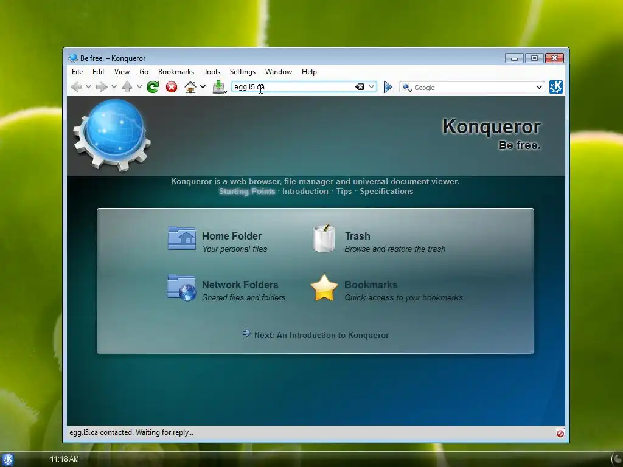This screenshot has width=623, height=467.
Task: Maximize the Konqueror window
Action: click(x=534, y=58)
